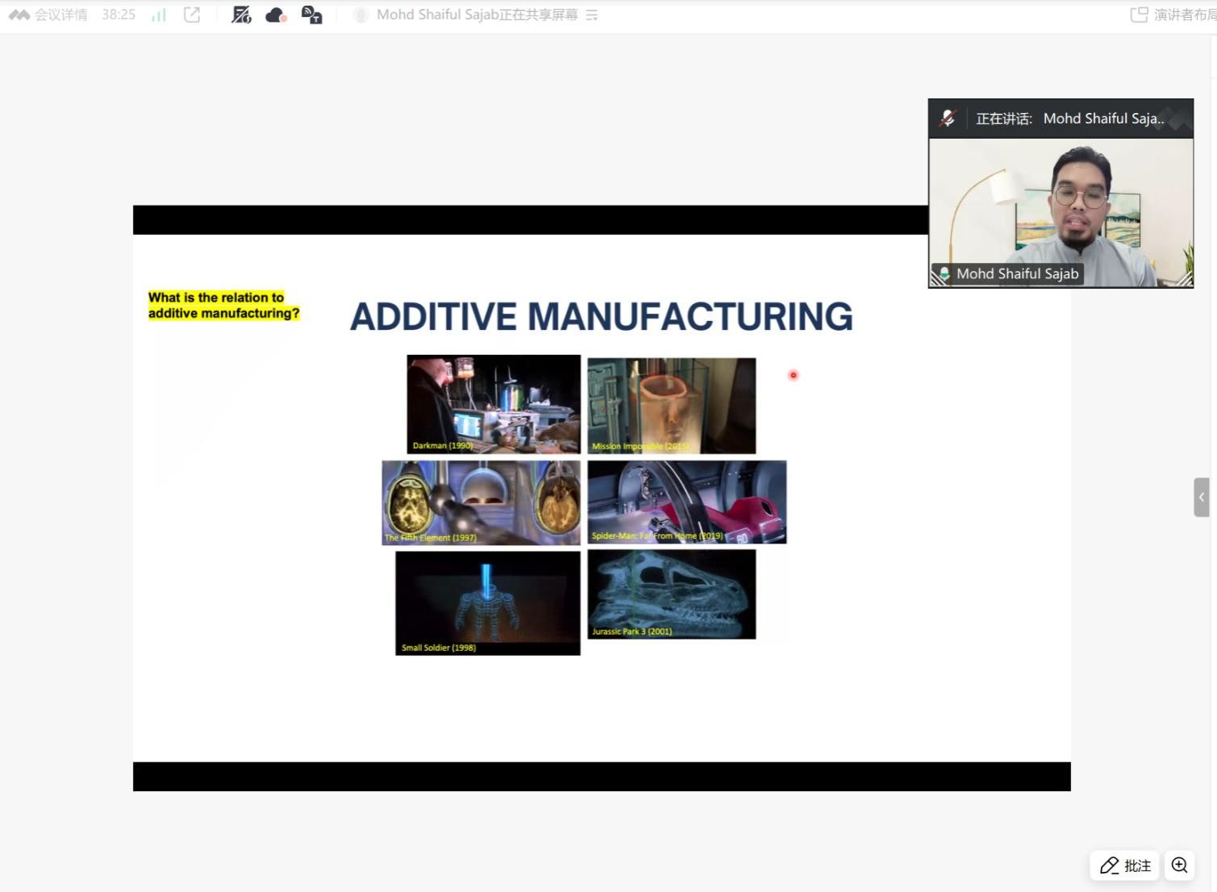Click the highlighted additive manufacturing question text
1217x892 pixels.
224,306
